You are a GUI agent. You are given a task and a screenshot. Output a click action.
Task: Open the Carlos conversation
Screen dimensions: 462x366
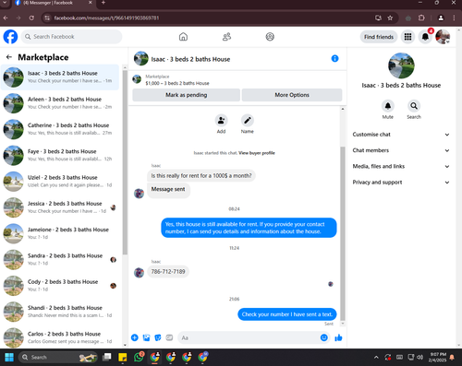(60, 337)
